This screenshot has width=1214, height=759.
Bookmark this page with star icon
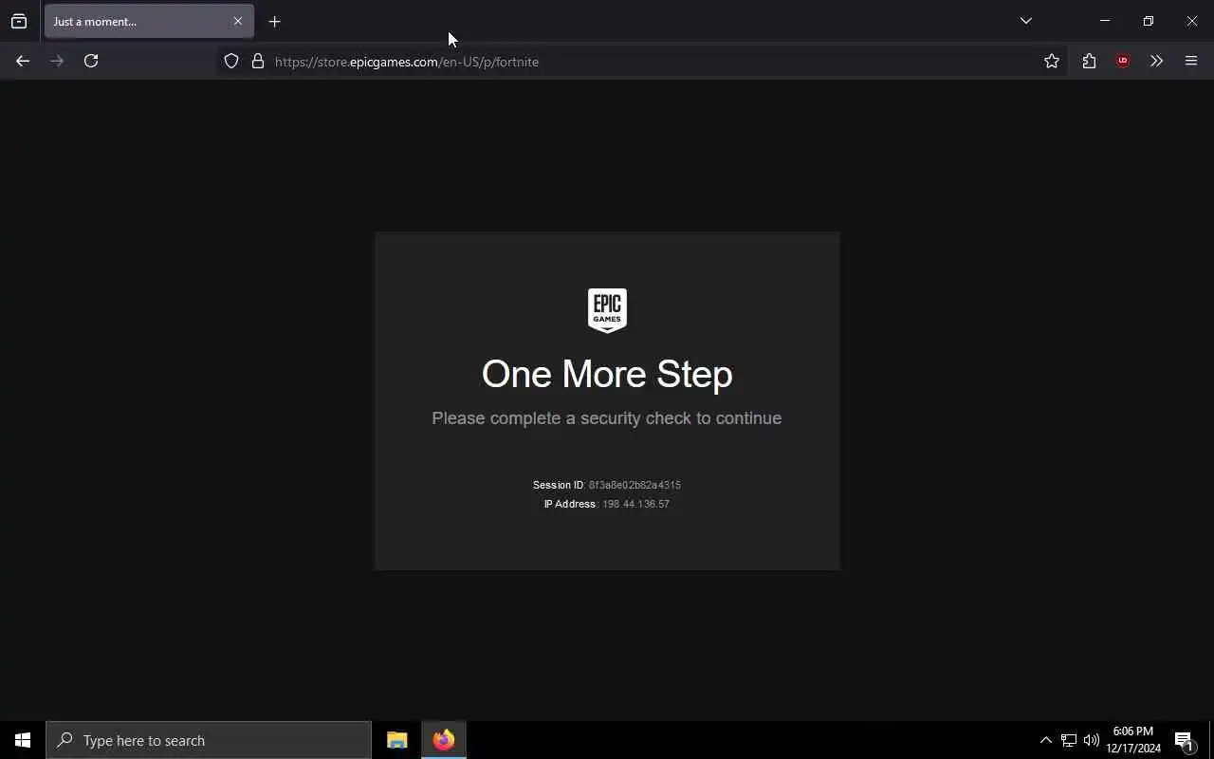1051,61
